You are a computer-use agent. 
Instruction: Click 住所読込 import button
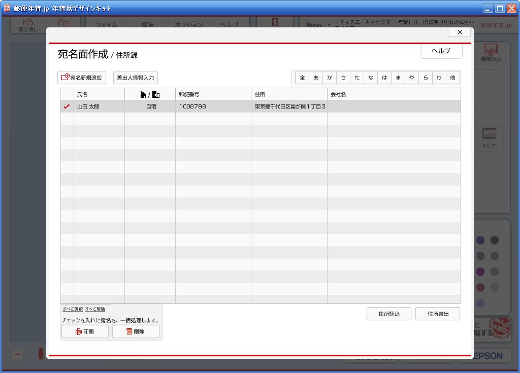point(388,314)
